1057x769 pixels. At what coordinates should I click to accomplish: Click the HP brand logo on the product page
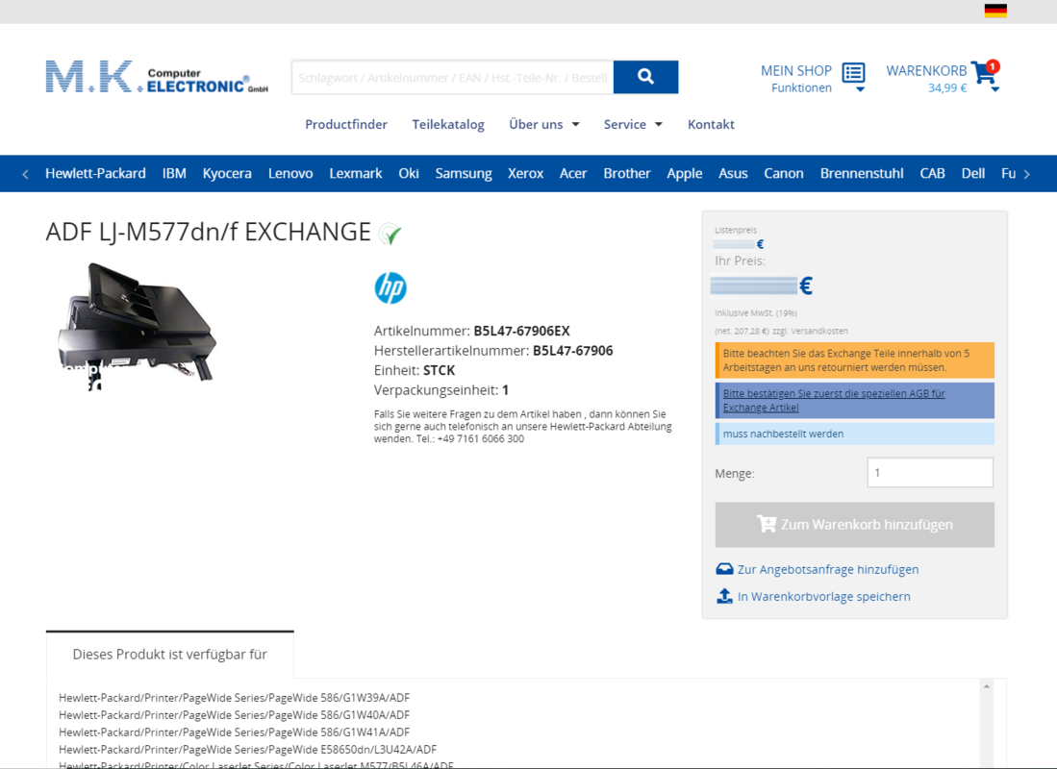tap(389, 288)
